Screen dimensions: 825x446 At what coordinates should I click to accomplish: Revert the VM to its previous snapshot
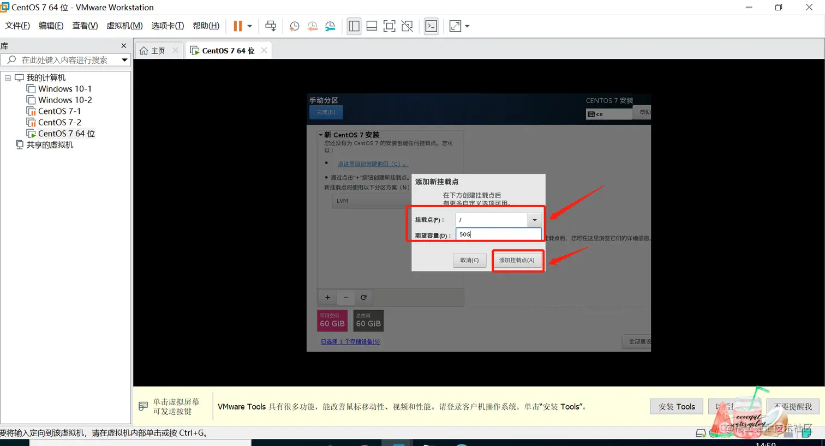tap(312, 26)
